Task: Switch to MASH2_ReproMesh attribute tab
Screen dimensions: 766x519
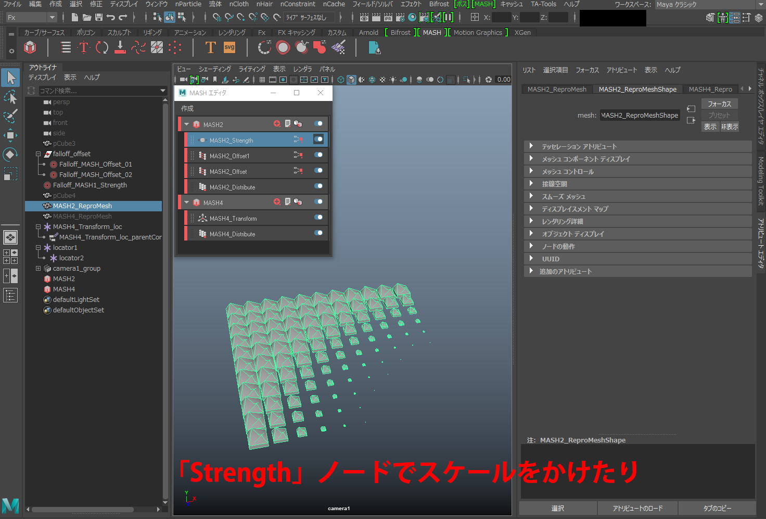Action: click(x=557, y=89)
